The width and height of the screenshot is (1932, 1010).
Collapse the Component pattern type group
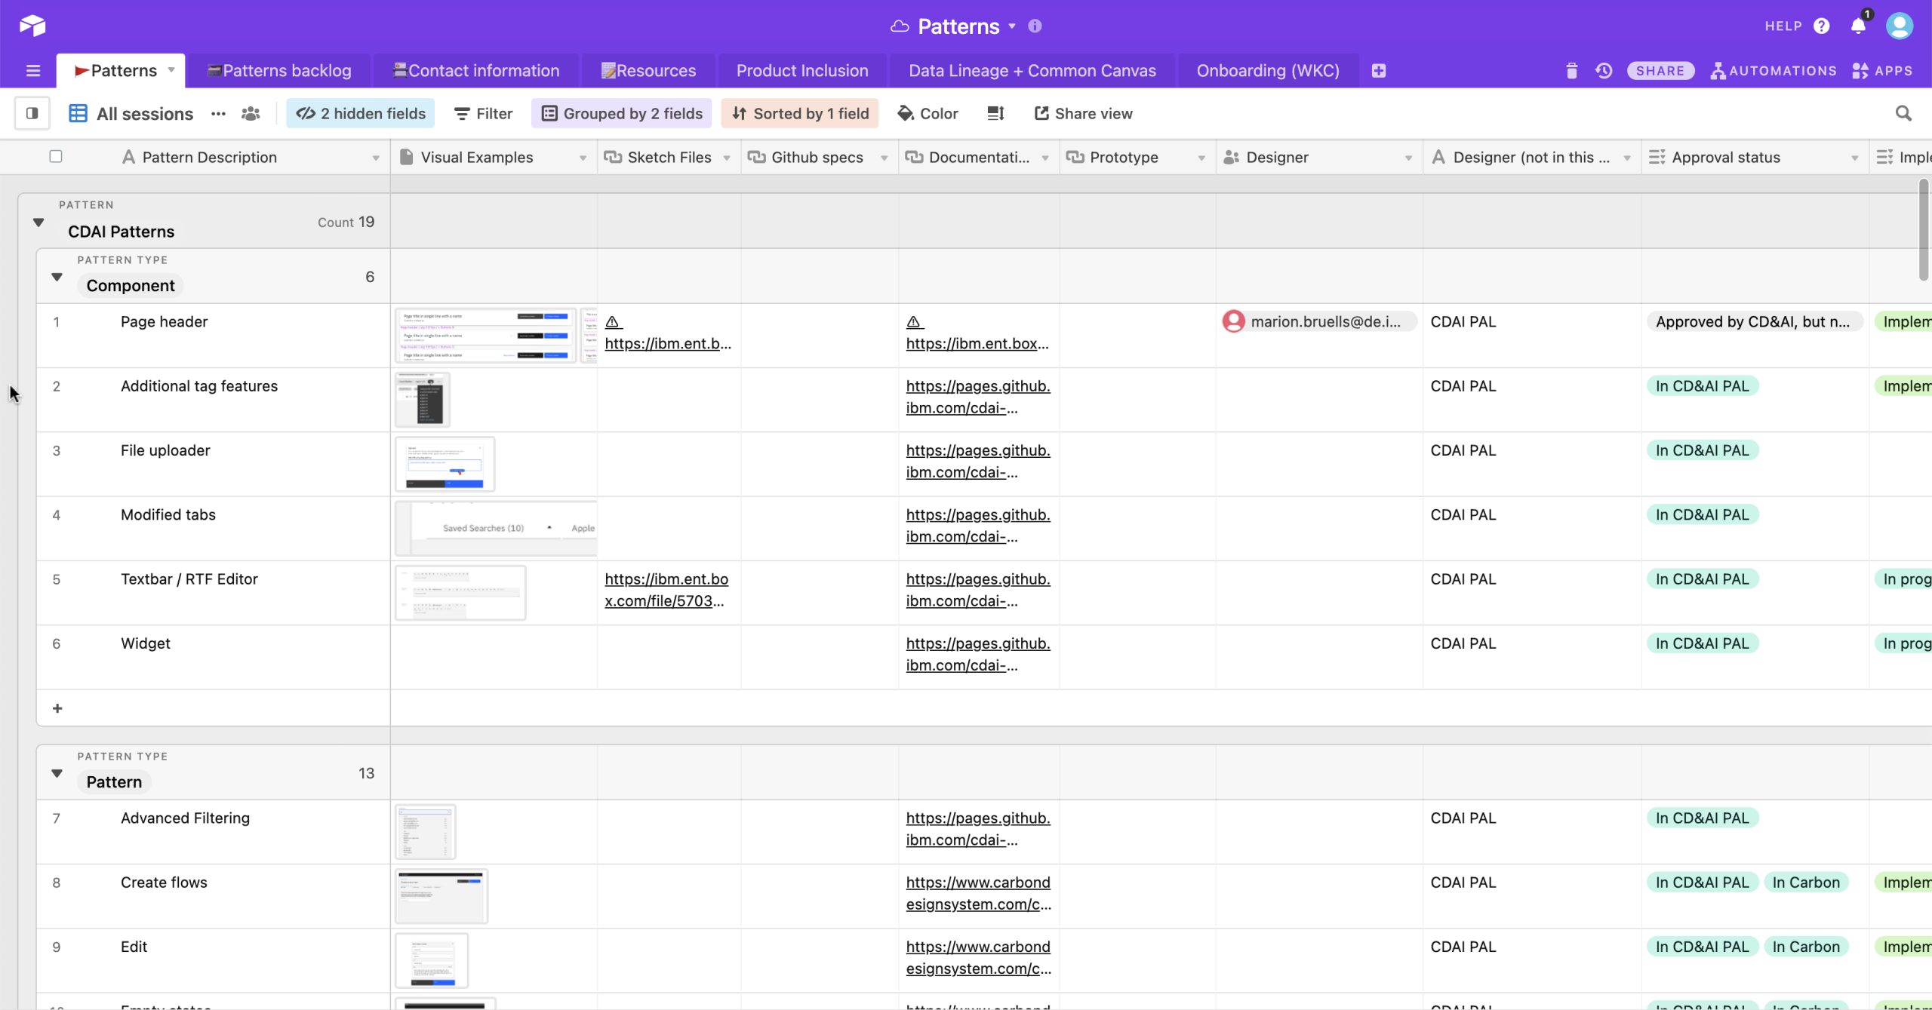[x=57, y=277]
